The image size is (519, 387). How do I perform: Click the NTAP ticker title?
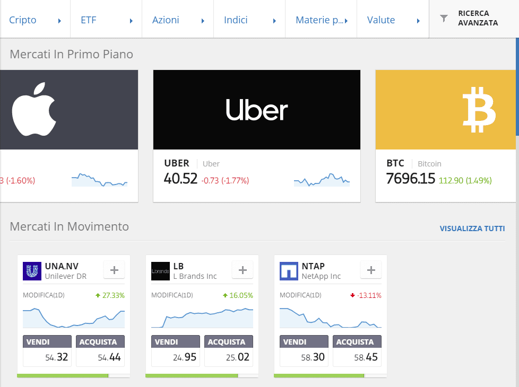(x=313, y=266)
